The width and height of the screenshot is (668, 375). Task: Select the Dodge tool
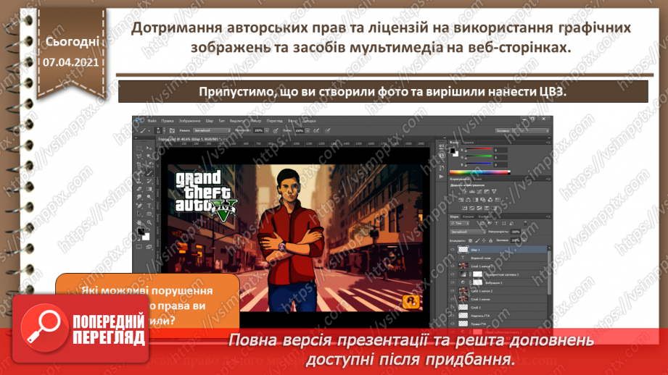pos(149,198)
